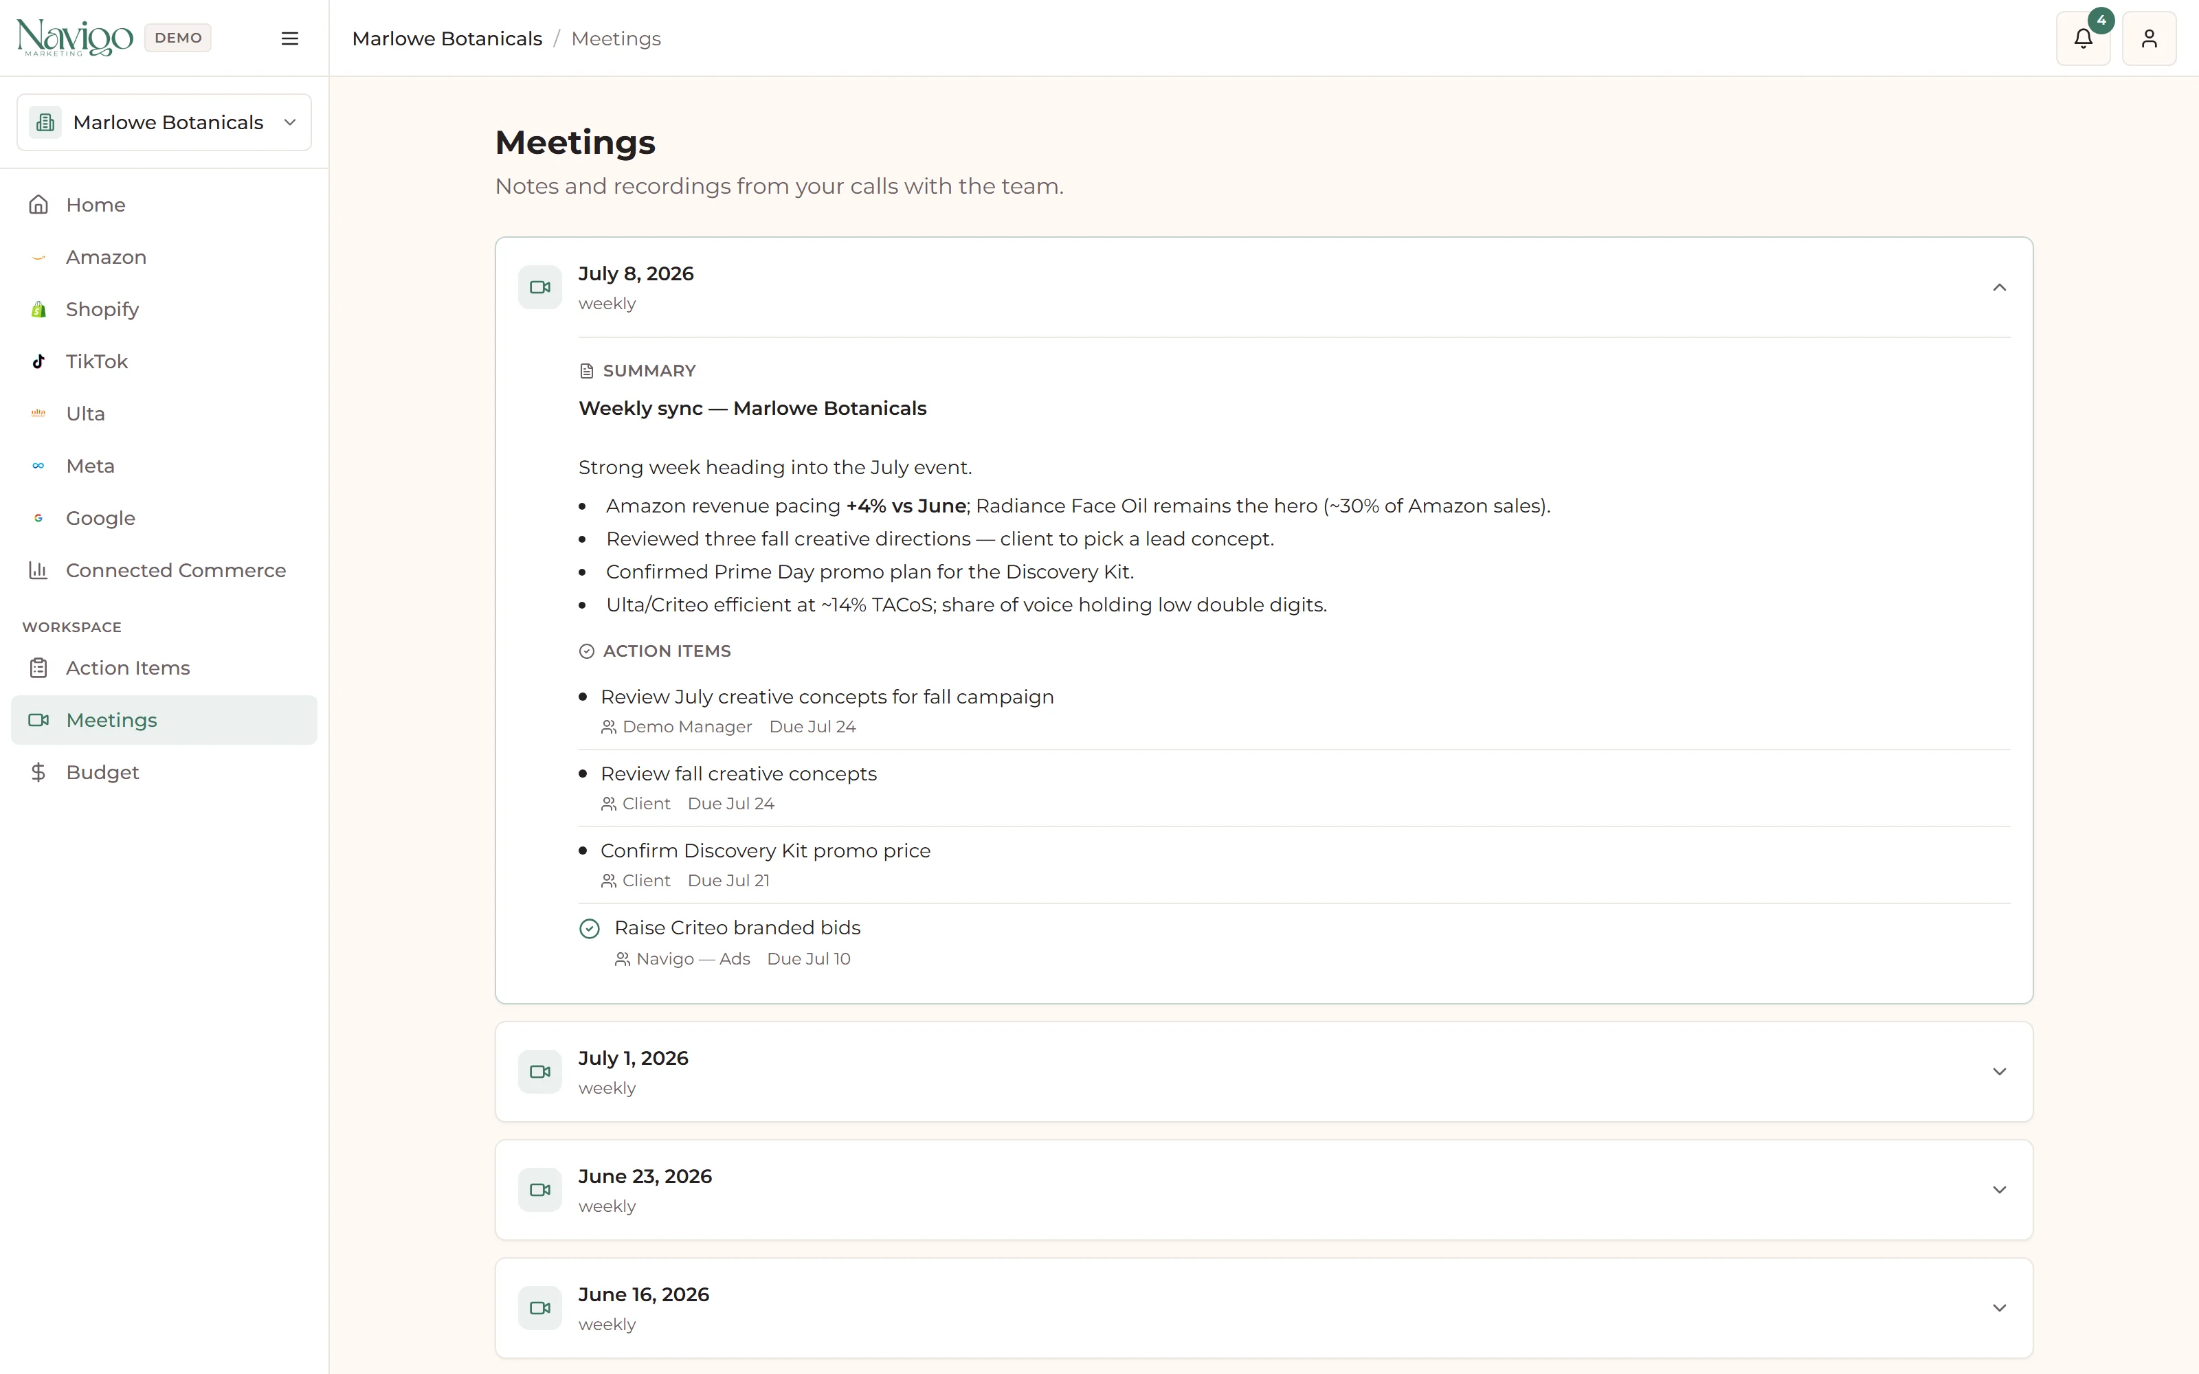
Task: Open Google in the sidebar
Action: tap(164, 518)
